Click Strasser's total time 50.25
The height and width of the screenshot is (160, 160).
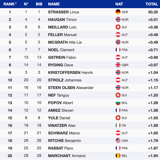pos(153,12)
